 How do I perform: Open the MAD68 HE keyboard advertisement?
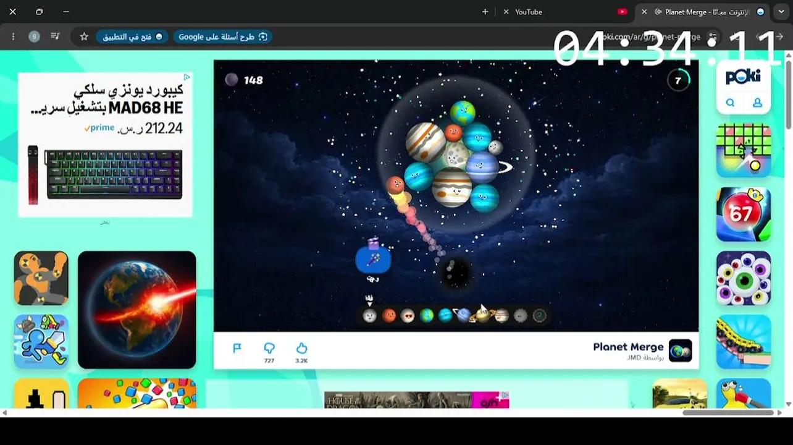[105, 145]
